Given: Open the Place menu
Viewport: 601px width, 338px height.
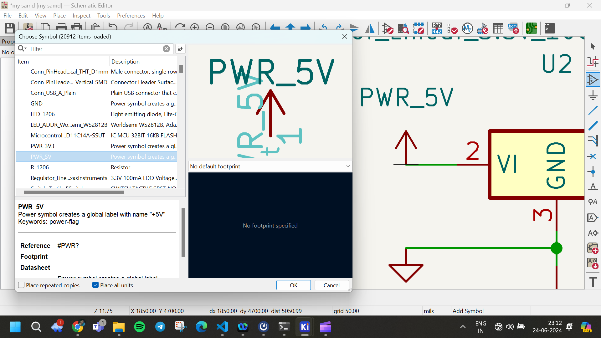Looking at the screenshot, I should tap(59, 16).
